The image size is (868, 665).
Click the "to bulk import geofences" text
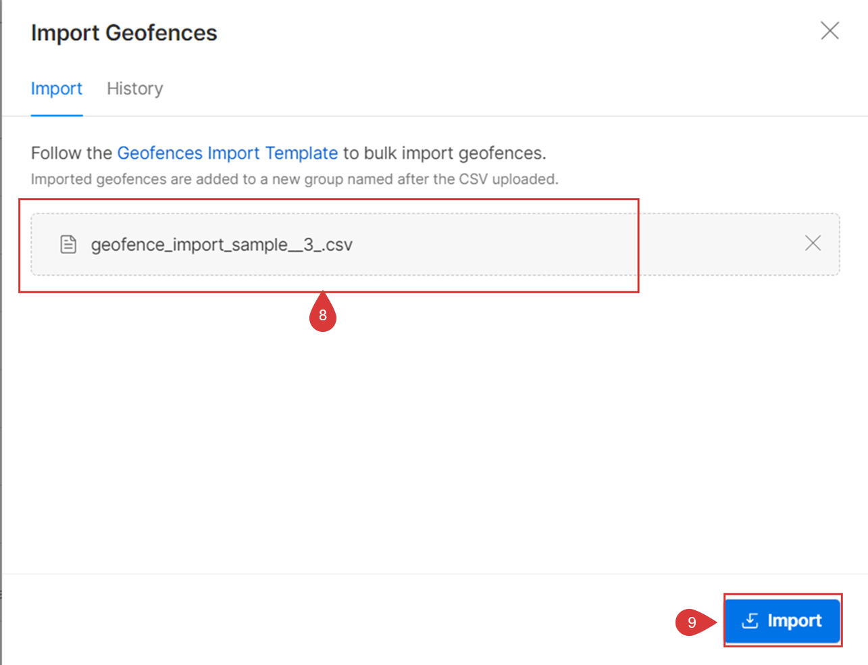[x=444, y=153]
